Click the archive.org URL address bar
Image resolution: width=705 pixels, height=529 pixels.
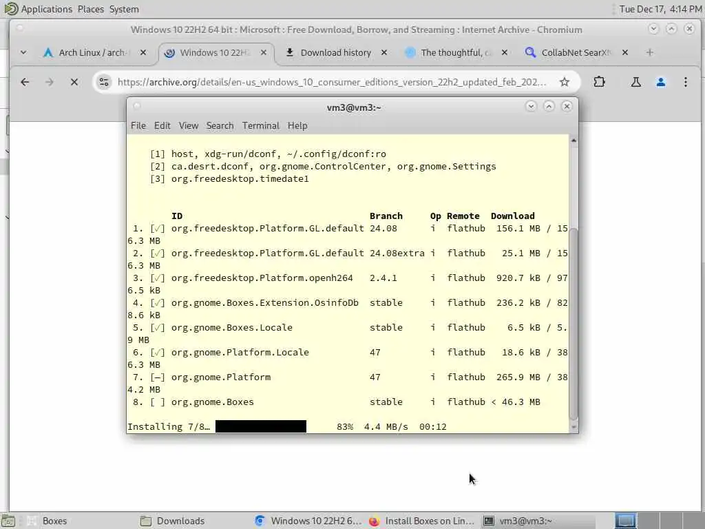coord(332,82)
